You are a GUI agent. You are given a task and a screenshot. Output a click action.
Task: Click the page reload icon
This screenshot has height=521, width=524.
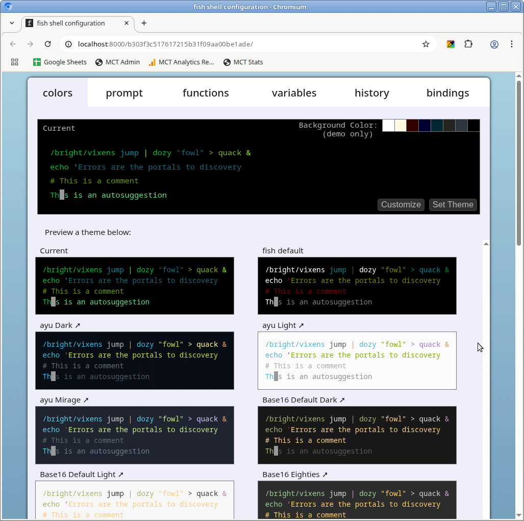[x=47, y=44]
